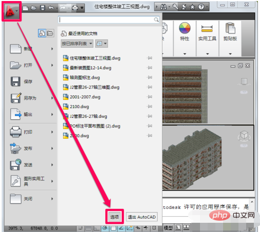Screen dimensions: 260x232
Task: Select the 另存为 menu item
Action: [x=32, y=98]
